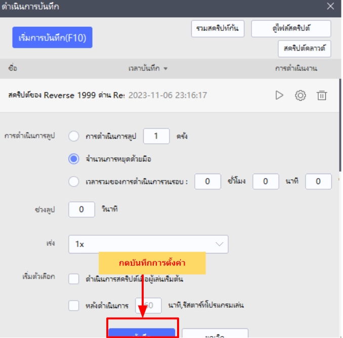The width and height of the screenshot is (343, 338).
Task: Click the restart minutes input field
Action: (148, 306)
